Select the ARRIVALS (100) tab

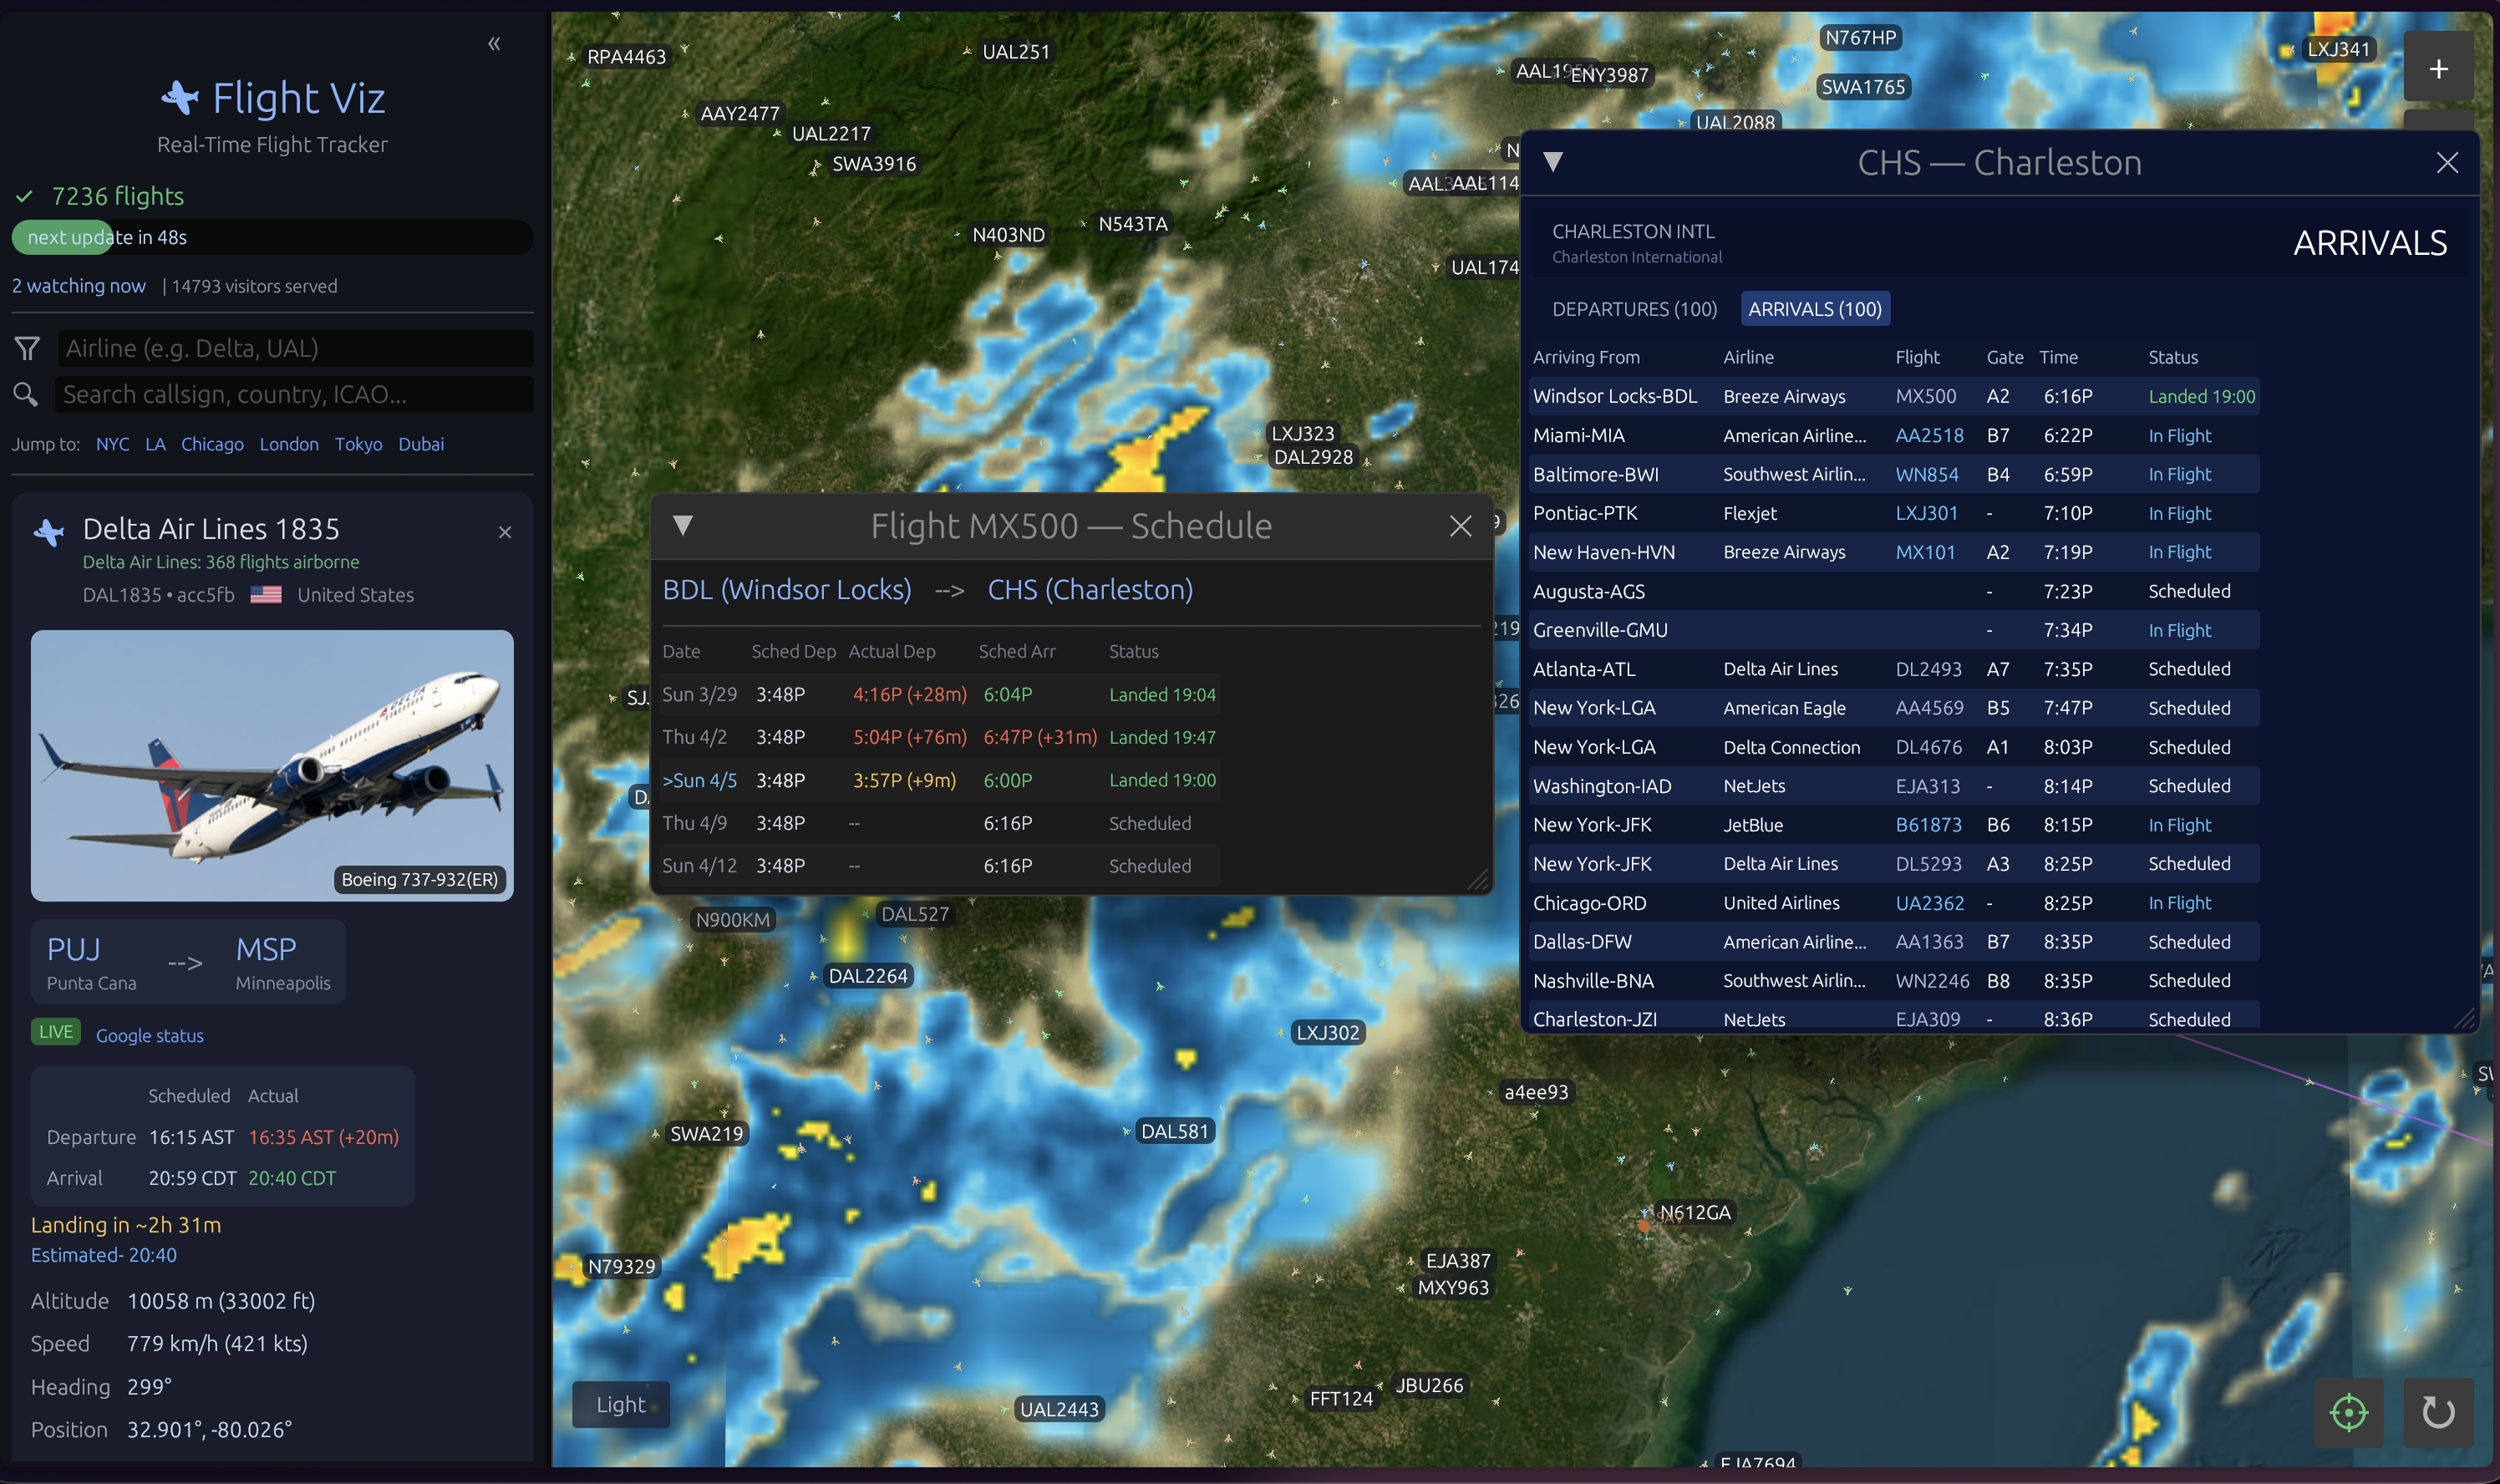coord(1814,309)
